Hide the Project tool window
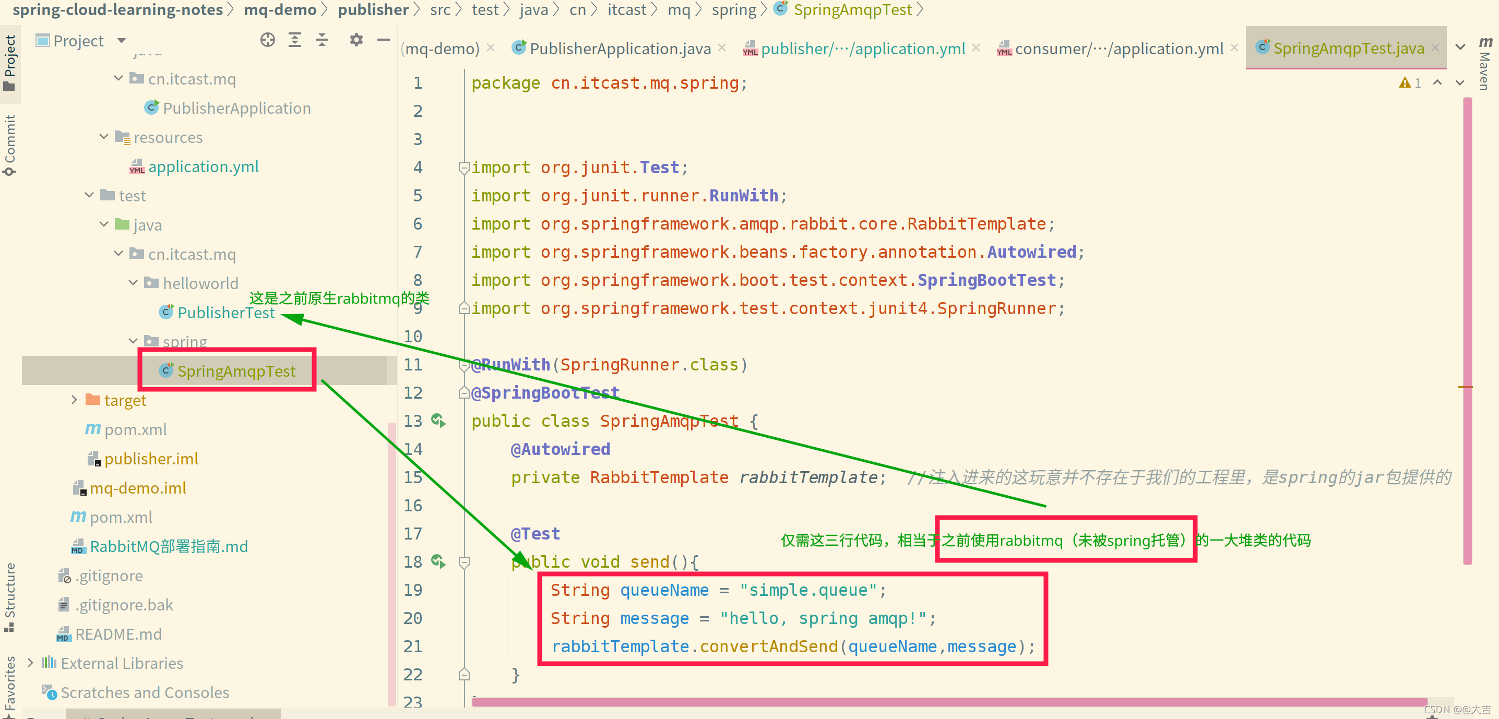 [383, 40]
